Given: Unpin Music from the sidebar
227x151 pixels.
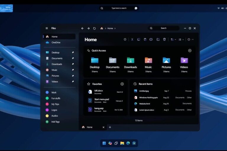Looking at the screenshot, I should click(73, 70).
